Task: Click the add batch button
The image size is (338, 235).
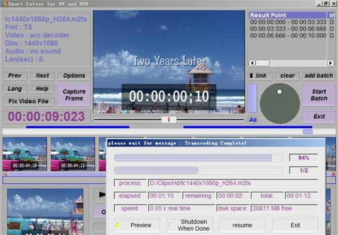Action: point(318,75)
